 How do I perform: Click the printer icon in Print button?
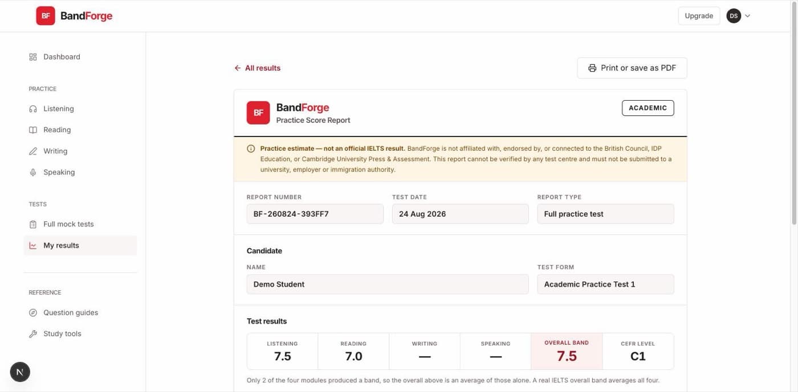[x=592, y=68]
